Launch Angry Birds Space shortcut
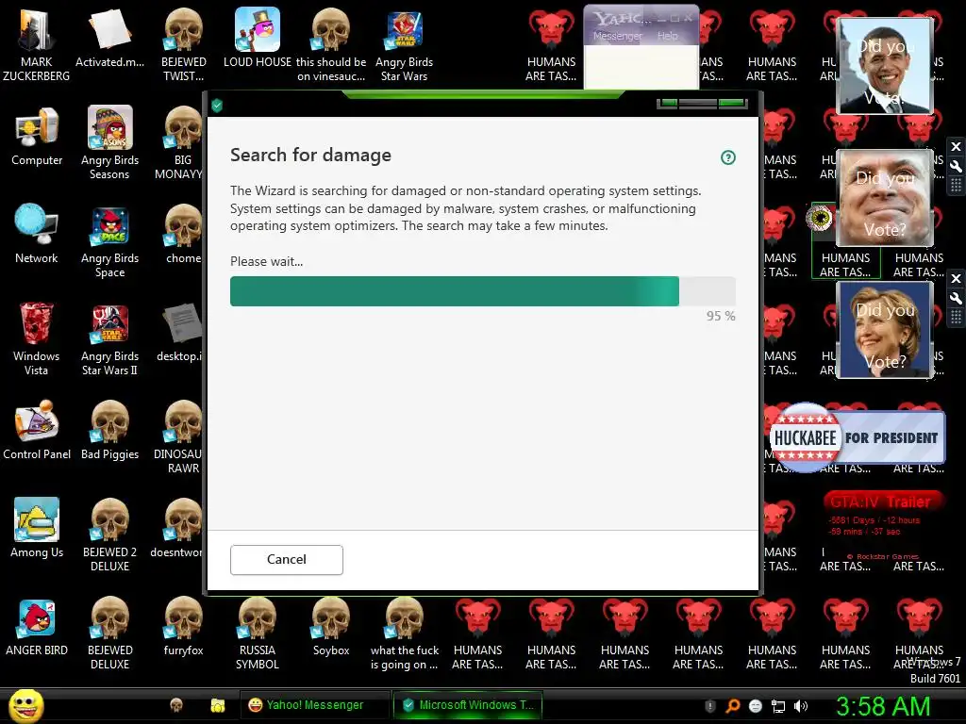This screenshot has height=724, width=966. 109,240
